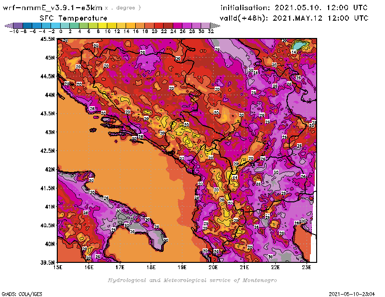Click the 43.5N latitude axis label
385x297 pixels.
48,113
